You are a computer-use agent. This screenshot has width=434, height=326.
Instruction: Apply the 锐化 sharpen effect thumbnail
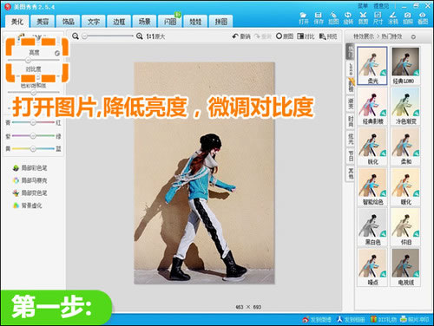pos(372,147)
